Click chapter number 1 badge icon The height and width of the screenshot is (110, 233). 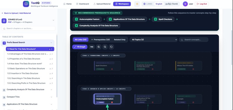tap(4, 43)
